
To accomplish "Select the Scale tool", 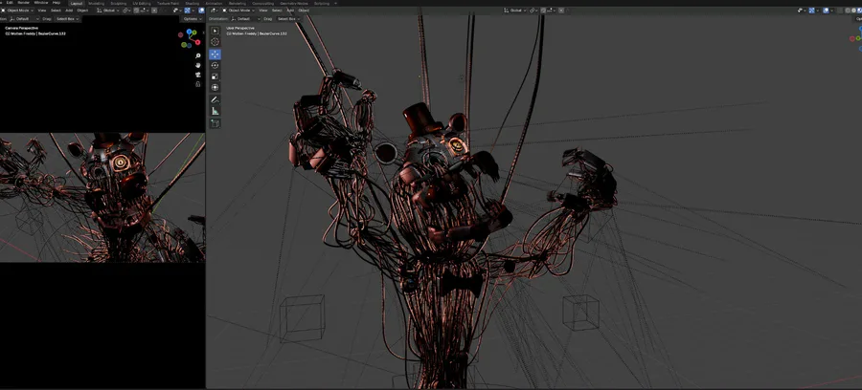I will pyautogui.click(x=215, y=76).
